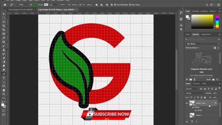
Task: Click the Home button in options bar
Action: (5, 5)
